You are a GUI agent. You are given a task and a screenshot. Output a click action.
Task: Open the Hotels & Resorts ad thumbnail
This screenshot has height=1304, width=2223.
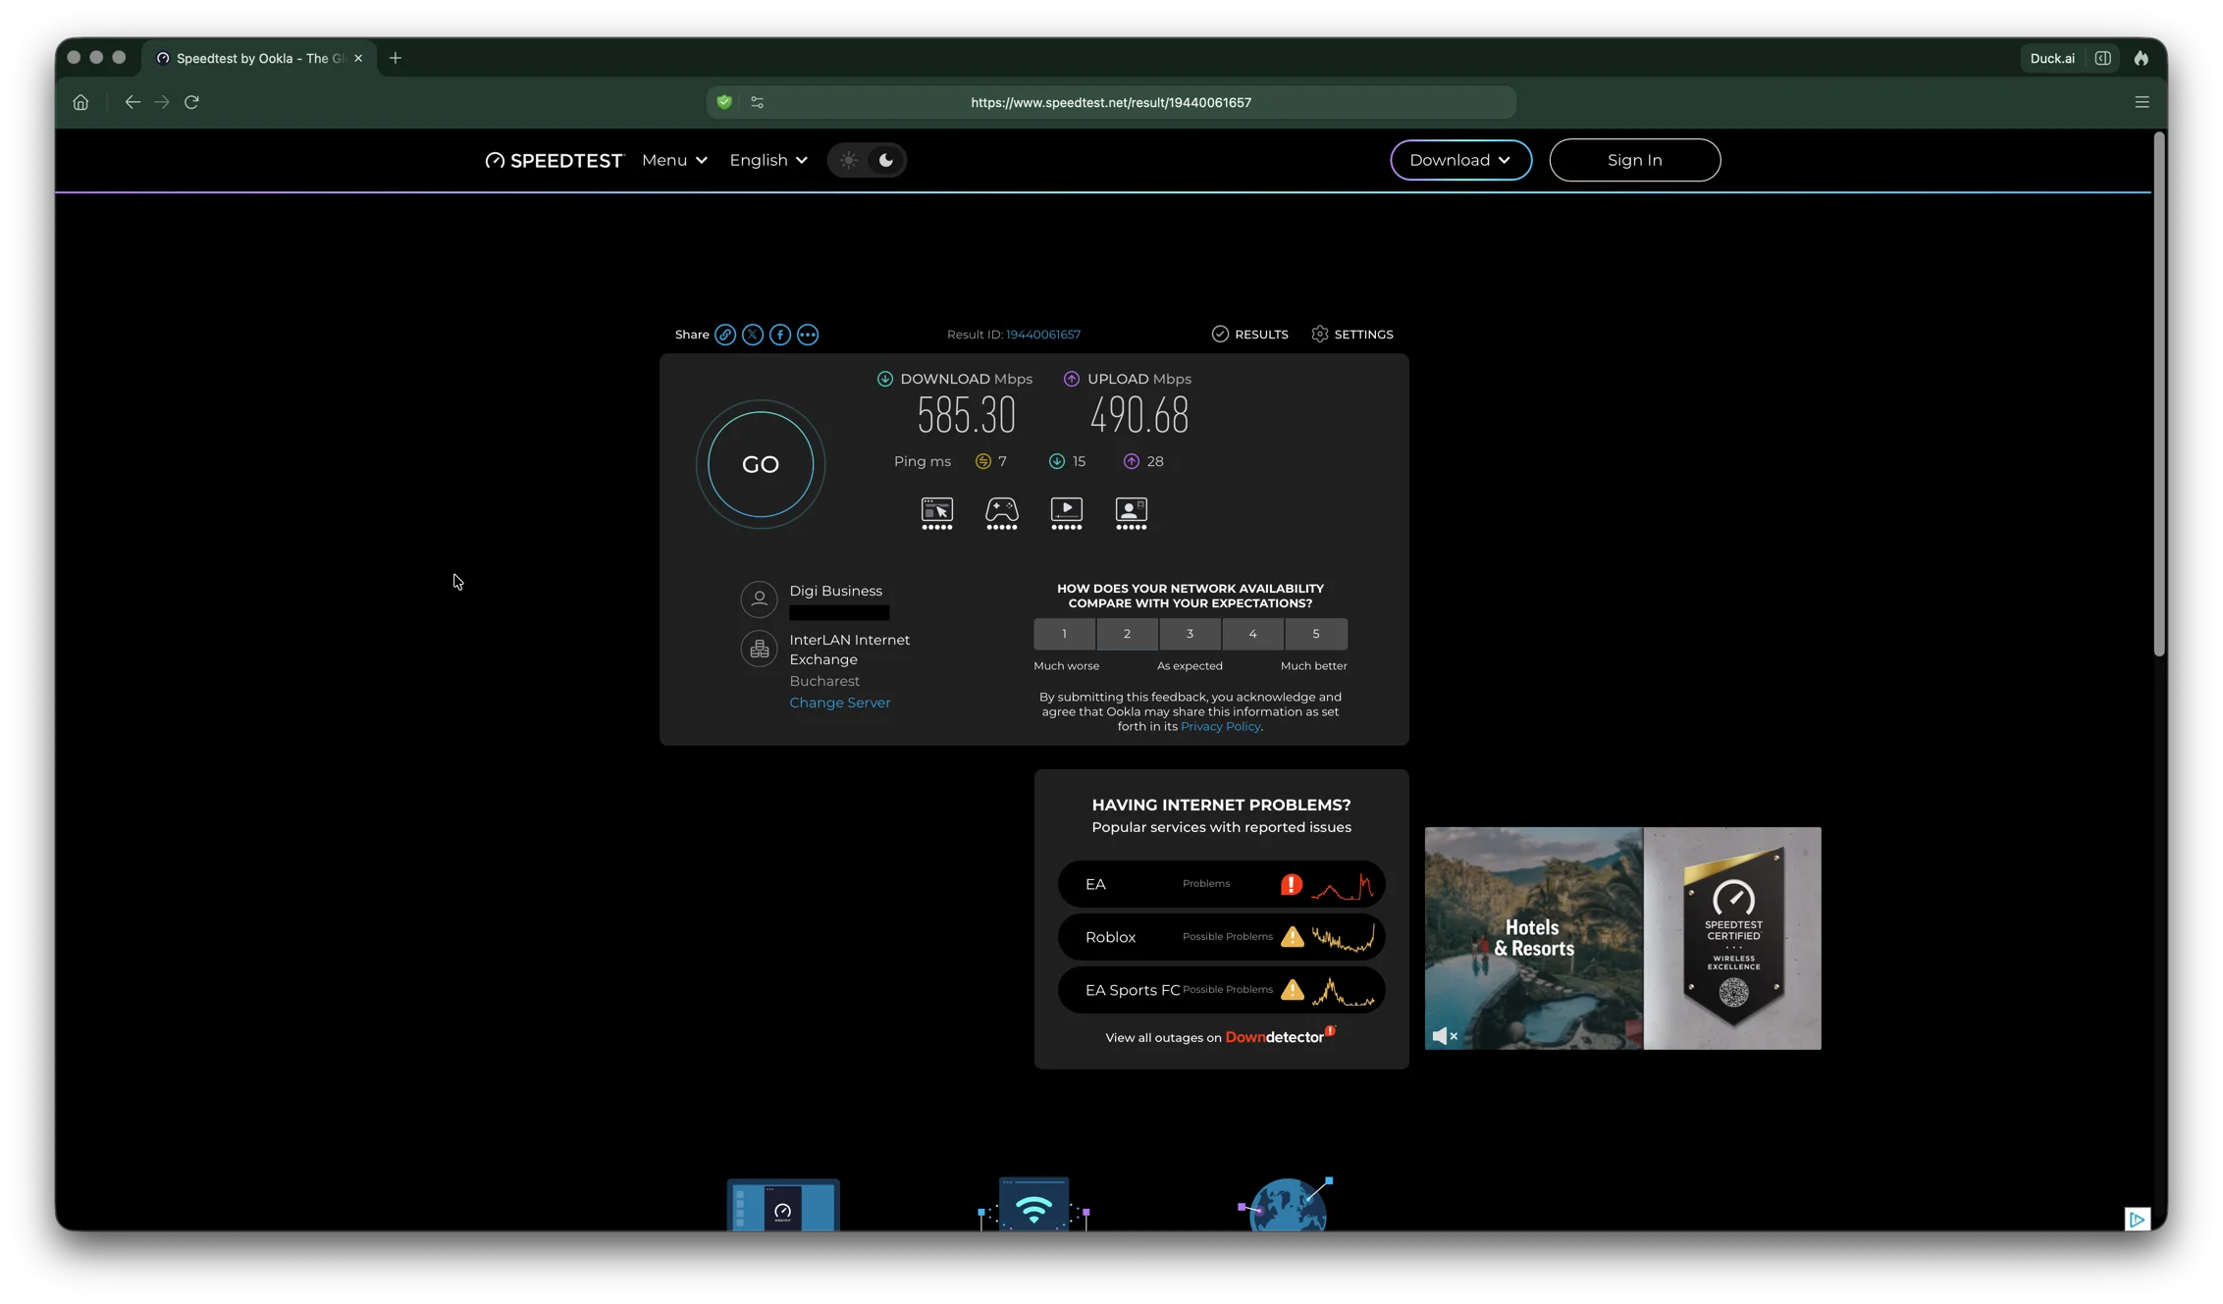pyautogui.click(x=1533, y=938)
